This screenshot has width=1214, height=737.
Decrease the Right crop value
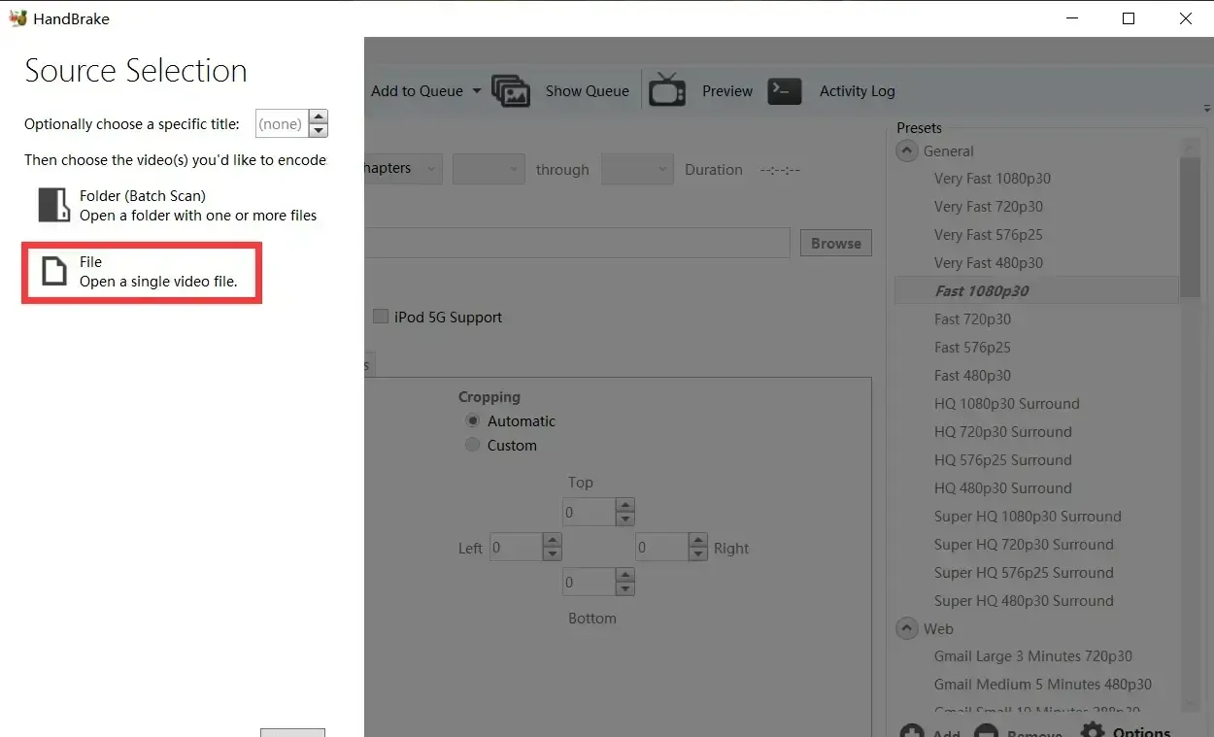point(698,553)
